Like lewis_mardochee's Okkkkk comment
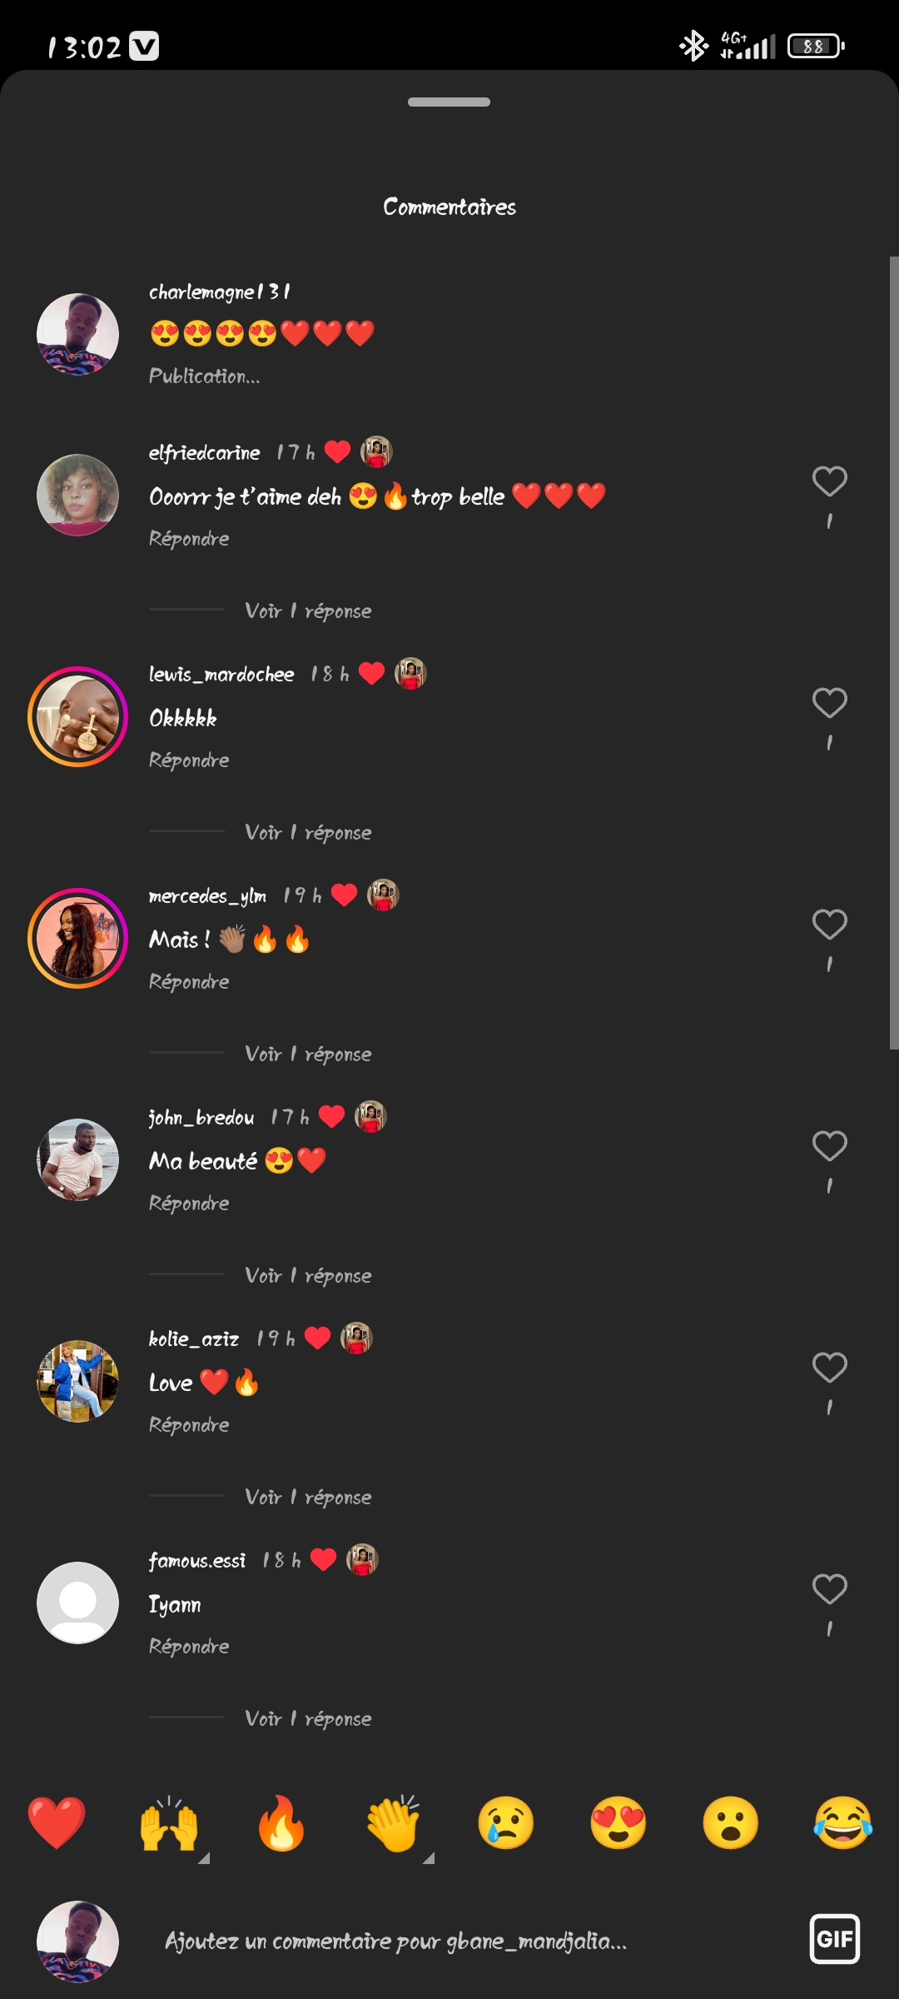 (x=829, y=703)
